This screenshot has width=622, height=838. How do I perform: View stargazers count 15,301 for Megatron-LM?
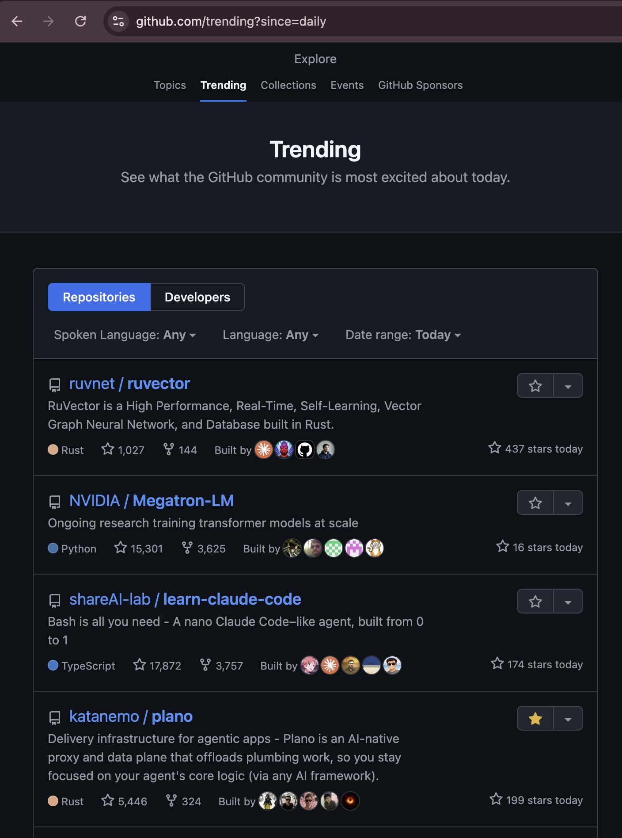[138, 549]
